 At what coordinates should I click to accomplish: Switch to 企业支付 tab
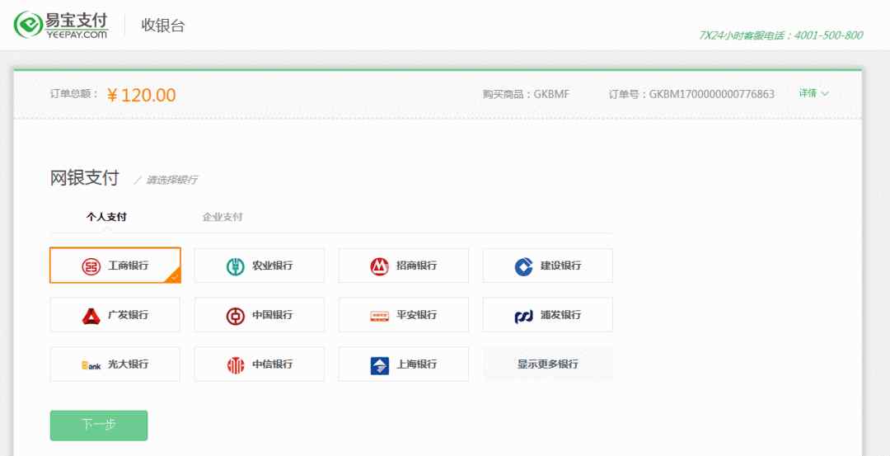222,218
